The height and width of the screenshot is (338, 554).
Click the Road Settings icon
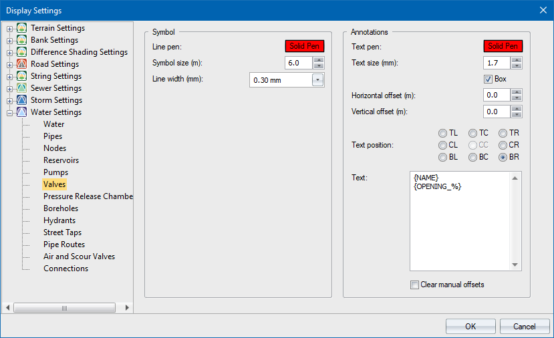[22, 64]
